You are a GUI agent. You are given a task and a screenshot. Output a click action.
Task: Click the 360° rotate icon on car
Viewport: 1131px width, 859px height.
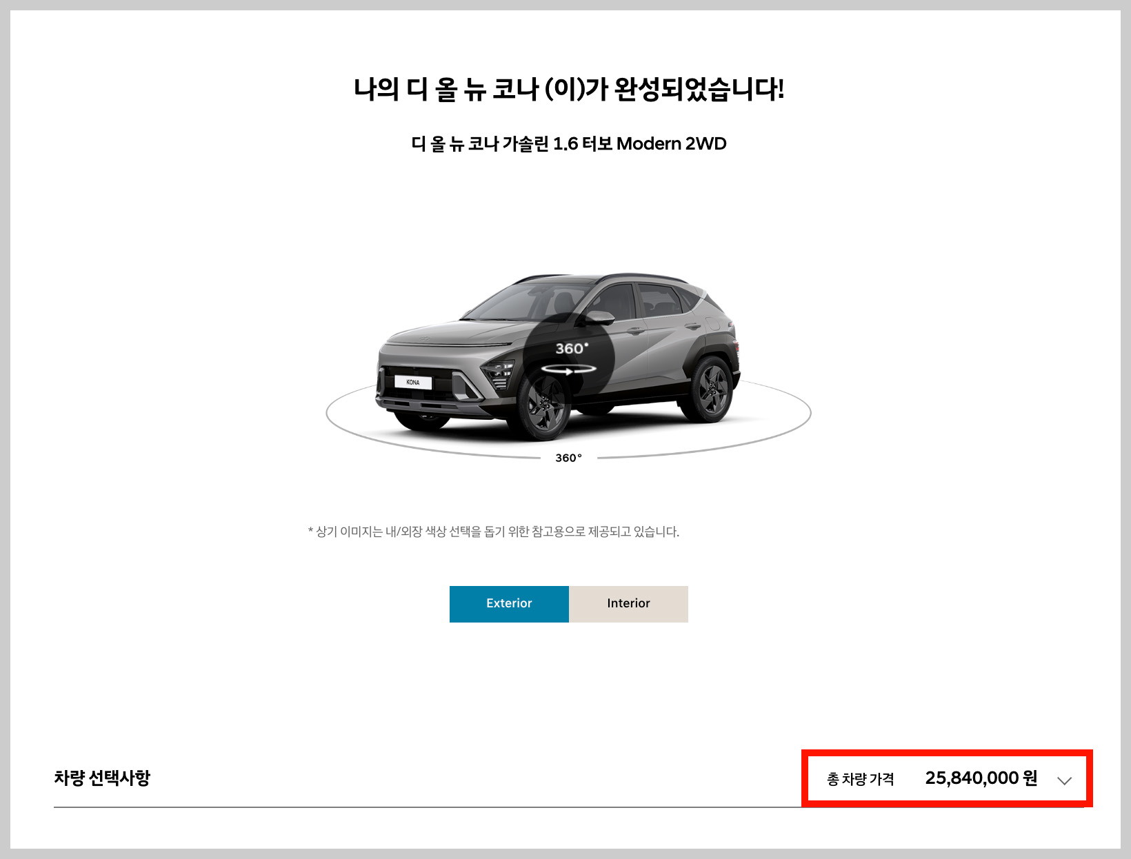pos(568,358)
